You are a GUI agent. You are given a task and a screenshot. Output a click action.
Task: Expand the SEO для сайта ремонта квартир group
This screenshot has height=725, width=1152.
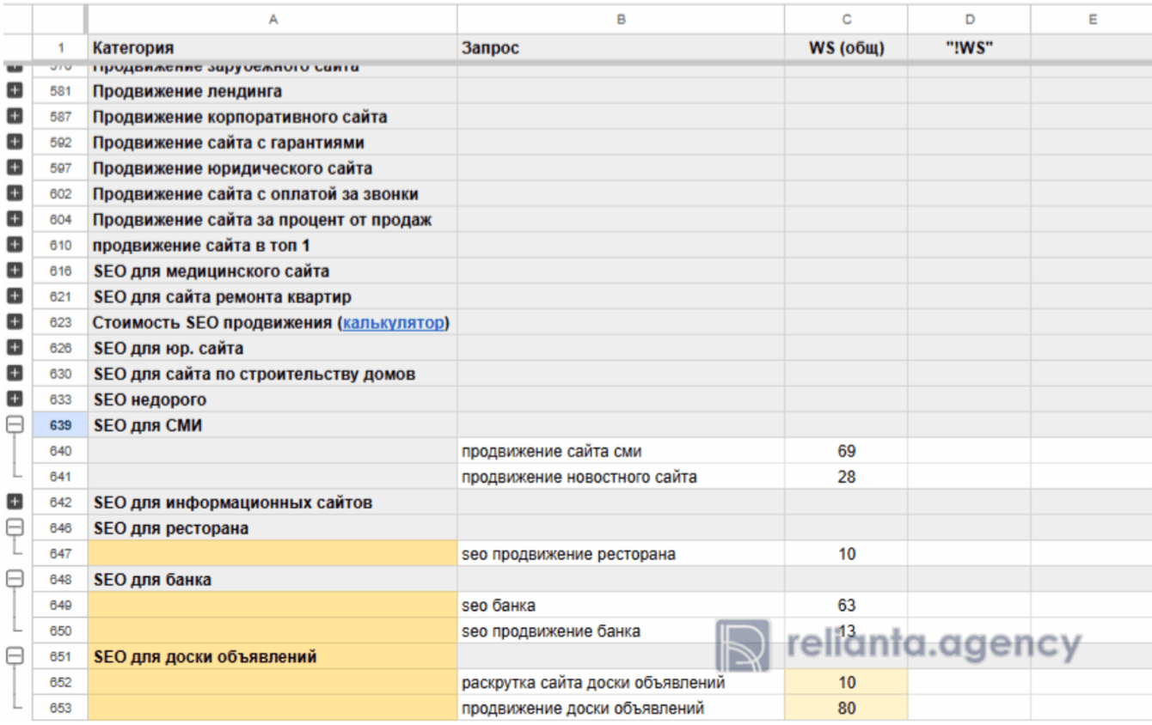pyautogui.click(x=14, y=296)
